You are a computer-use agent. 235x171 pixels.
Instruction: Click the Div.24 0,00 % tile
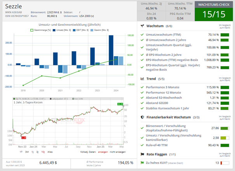(x=151, y=16)
